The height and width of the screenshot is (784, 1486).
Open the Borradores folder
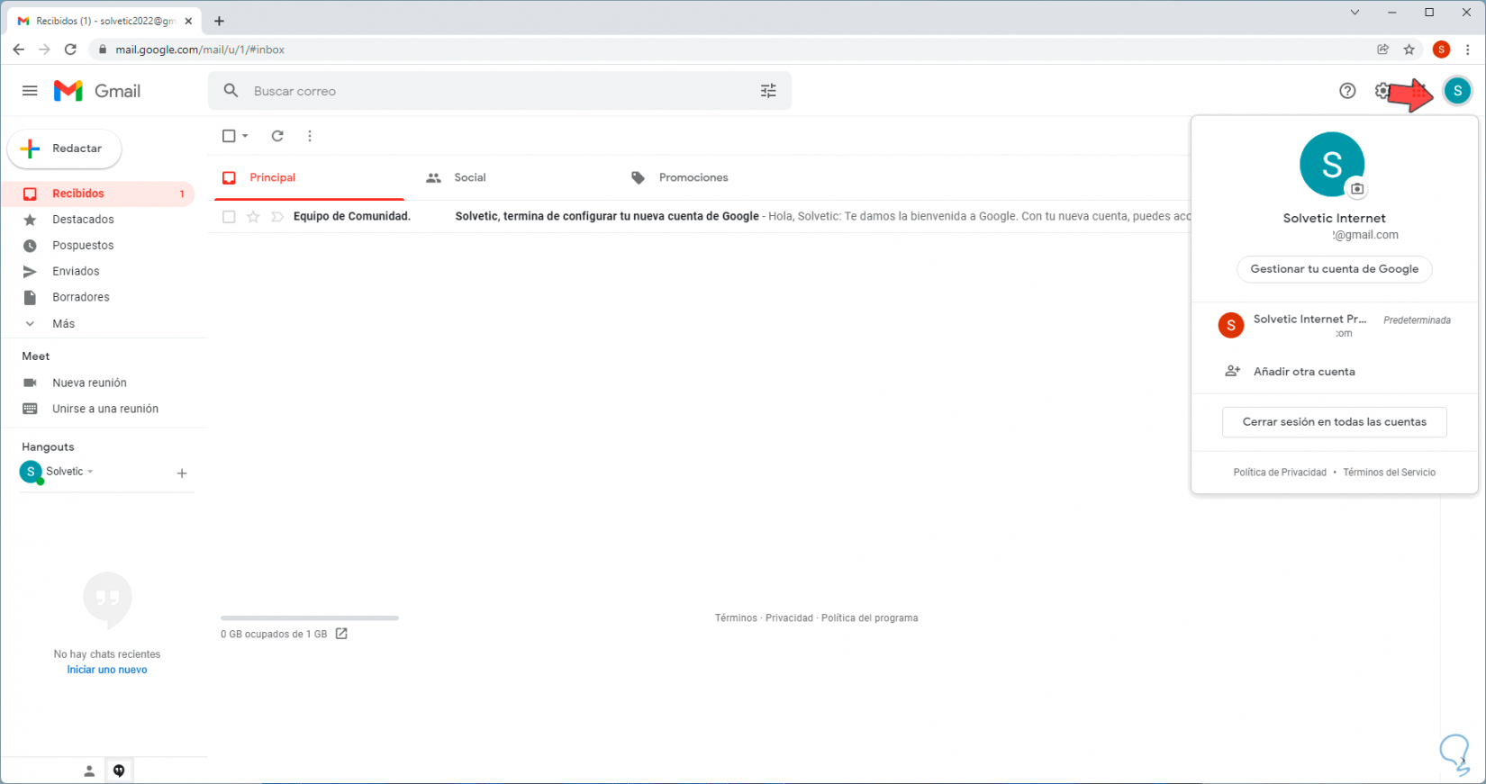(x=98, y=298)
